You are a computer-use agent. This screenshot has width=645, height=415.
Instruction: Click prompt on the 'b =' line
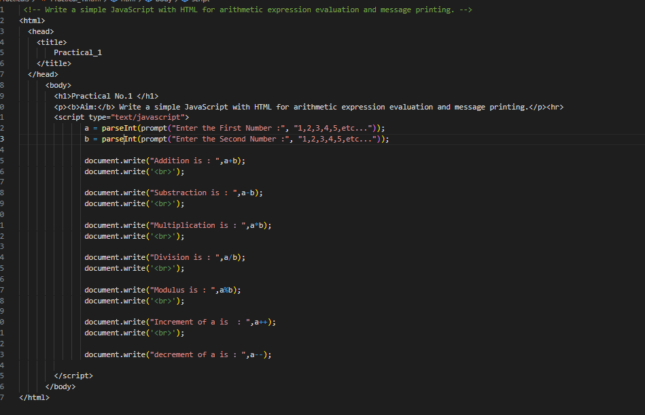[x=154, y=139]
